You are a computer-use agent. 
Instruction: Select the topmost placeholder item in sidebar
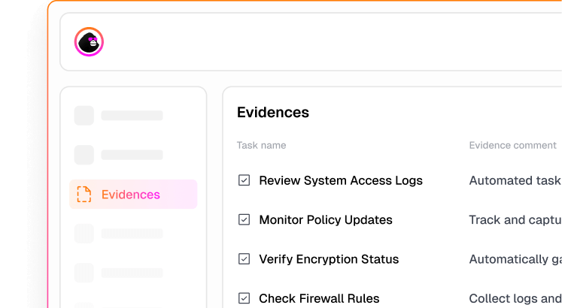pos(119,116)
